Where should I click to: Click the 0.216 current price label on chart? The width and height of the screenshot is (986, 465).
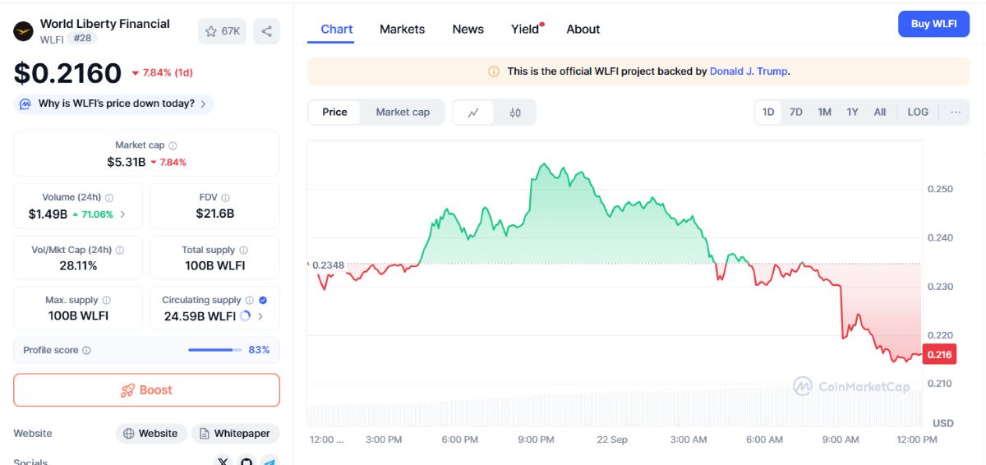939,355
